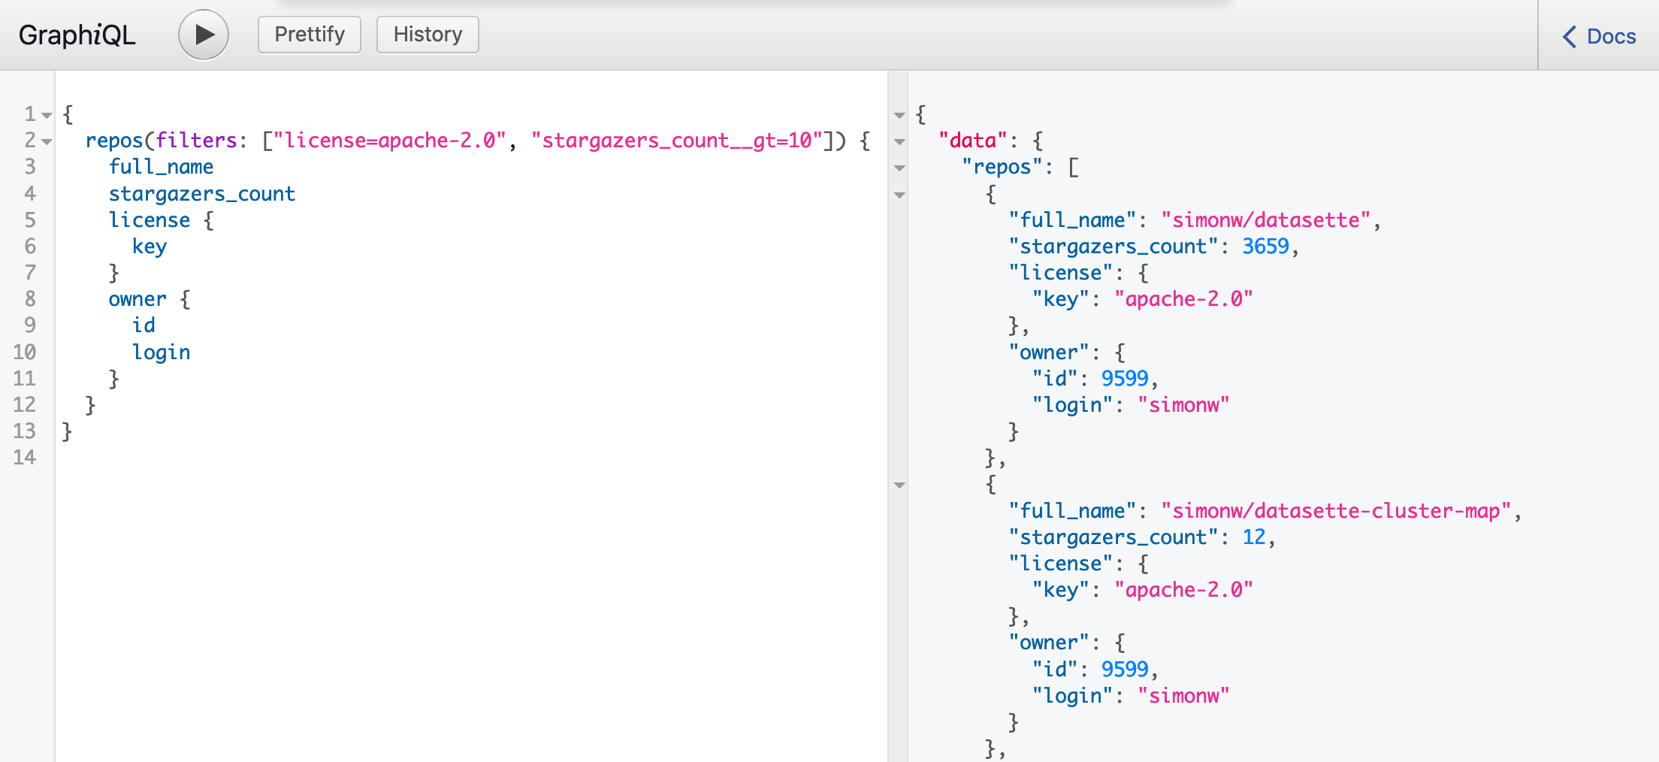Click line number 5 in the editor gutter

pos(30,219)
